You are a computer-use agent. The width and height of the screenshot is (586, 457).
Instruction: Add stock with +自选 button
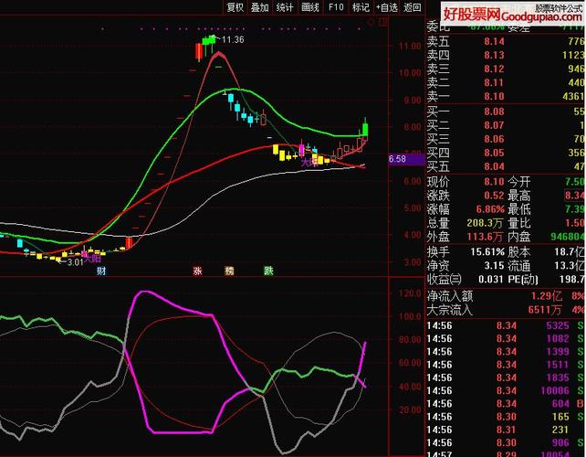coord(387,7)
